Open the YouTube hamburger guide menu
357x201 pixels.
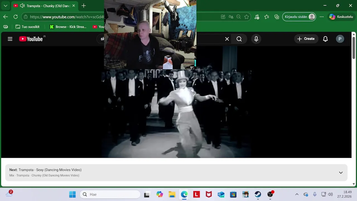[x=10, y=39]
